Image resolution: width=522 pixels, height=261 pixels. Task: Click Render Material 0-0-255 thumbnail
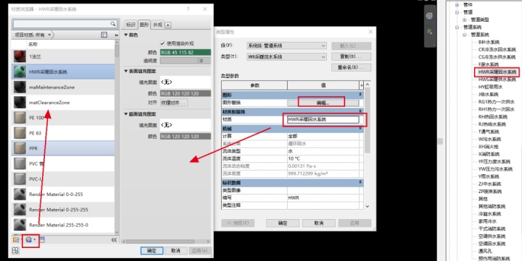pyautogui.click(x=20, y=194)
